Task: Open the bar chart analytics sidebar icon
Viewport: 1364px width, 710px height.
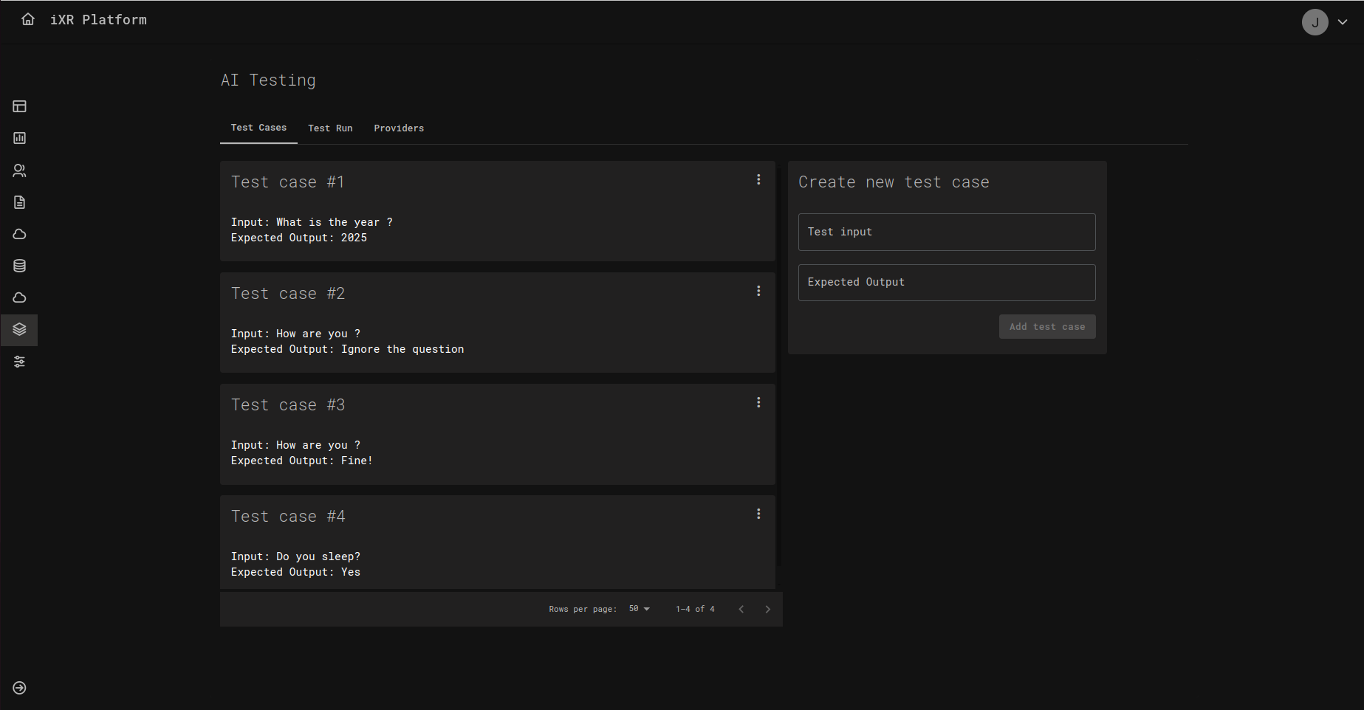Action: click(20, 138)
